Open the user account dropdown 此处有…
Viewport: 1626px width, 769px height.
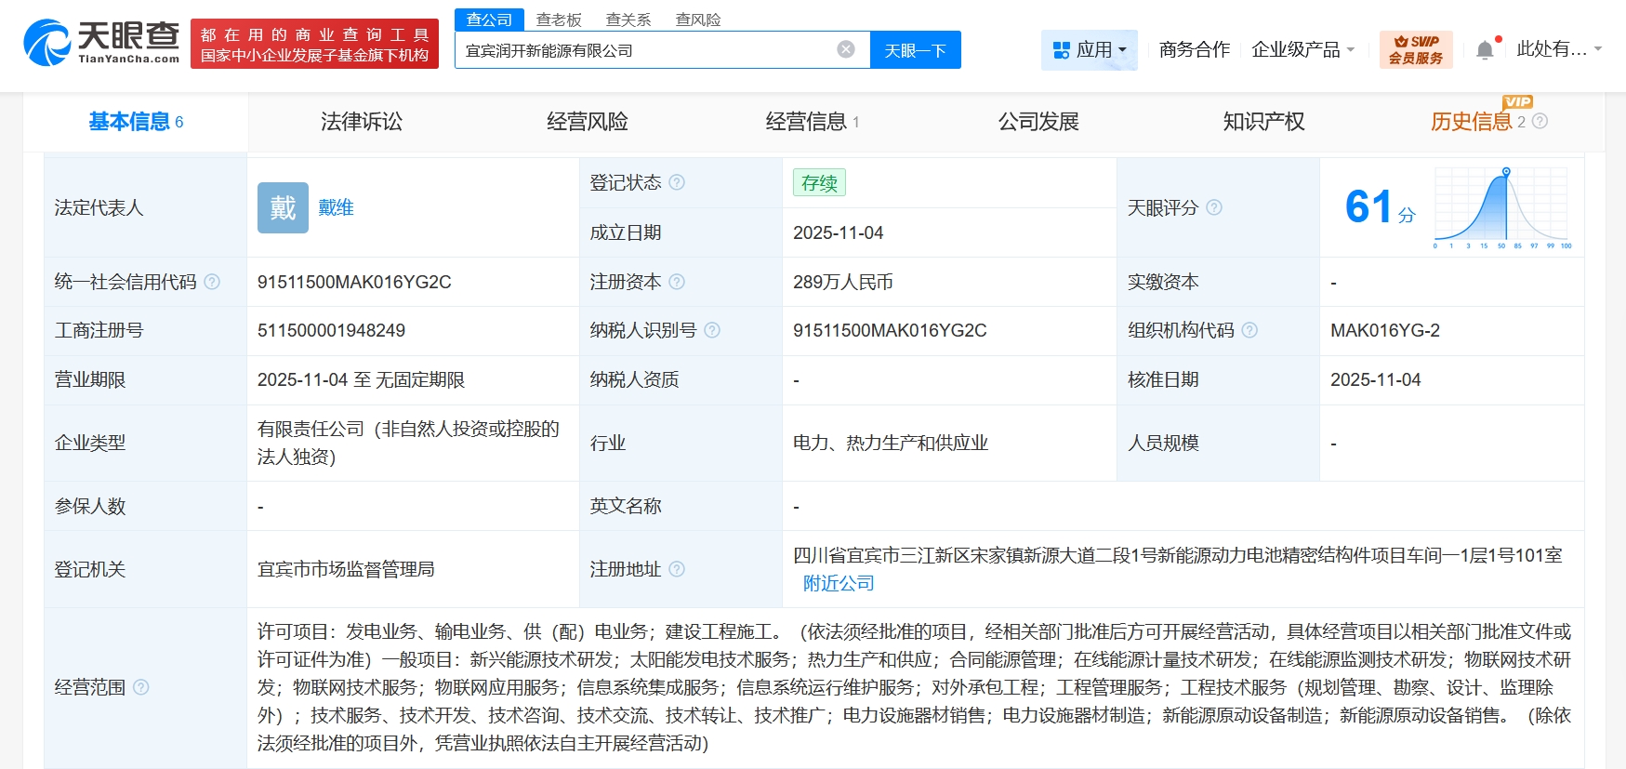click(1559, 49)
